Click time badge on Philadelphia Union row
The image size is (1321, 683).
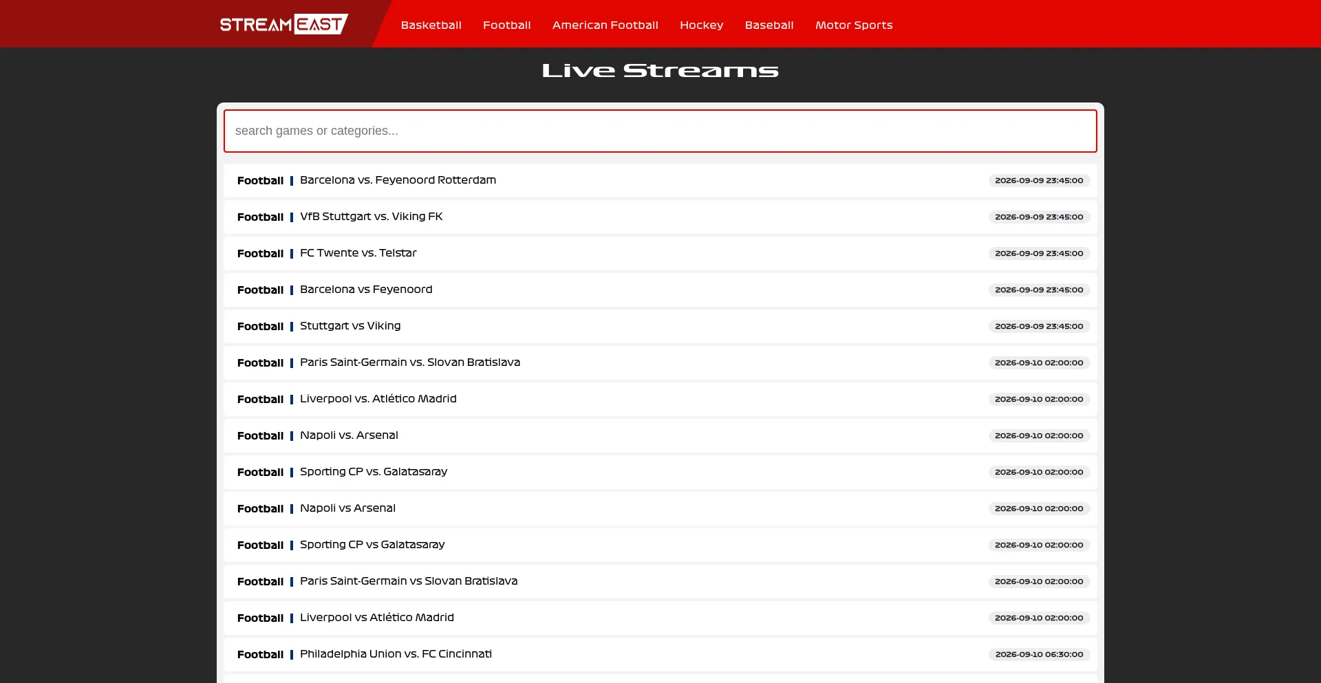(1039, 654)
